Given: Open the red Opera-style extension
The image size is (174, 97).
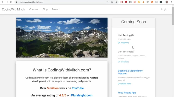Looking at the screenshot, I should (x=126, y=2).
